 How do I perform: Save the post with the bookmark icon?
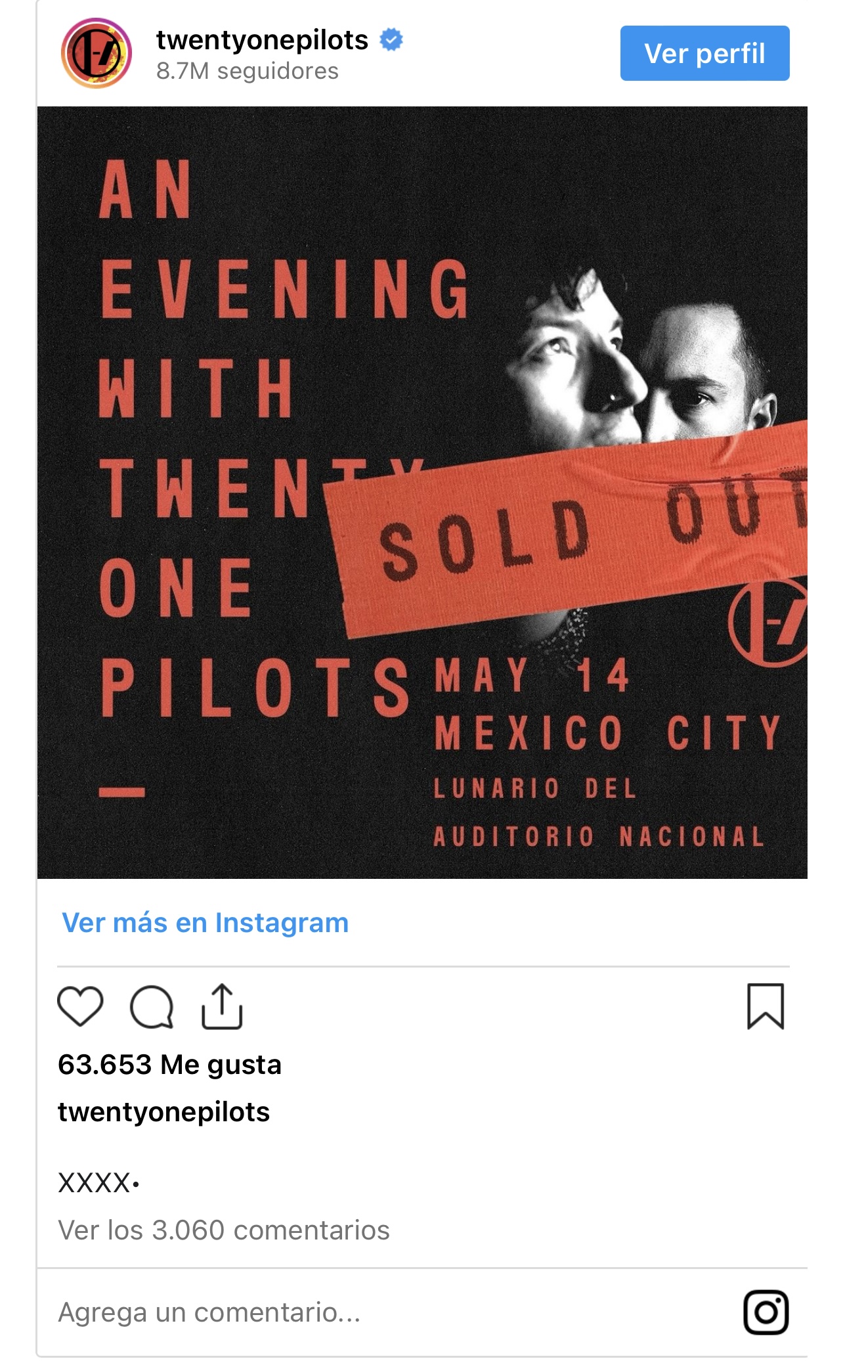pos(766,1006)
